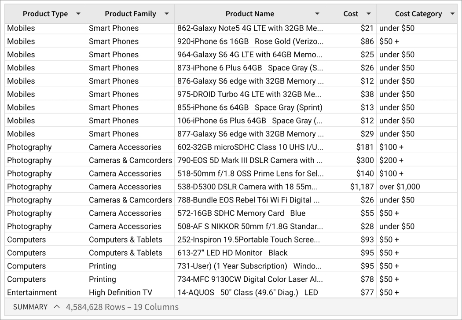Select the Product Family column header

click(130, 14)
